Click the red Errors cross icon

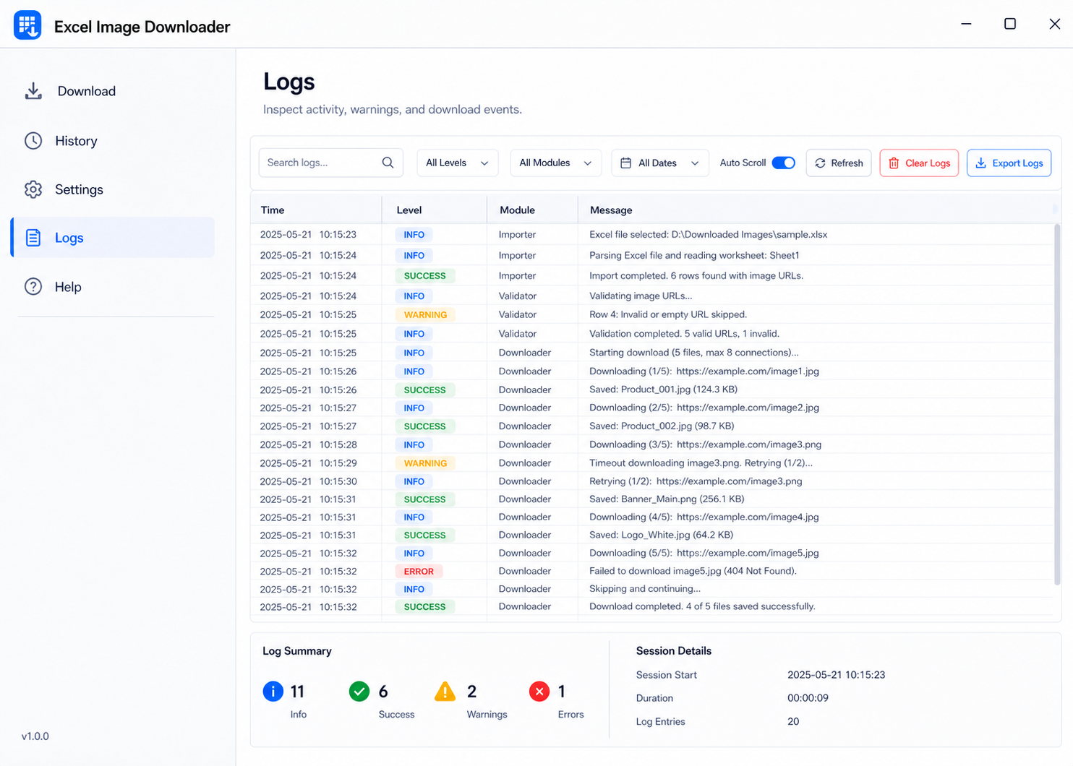coord(539,692)
